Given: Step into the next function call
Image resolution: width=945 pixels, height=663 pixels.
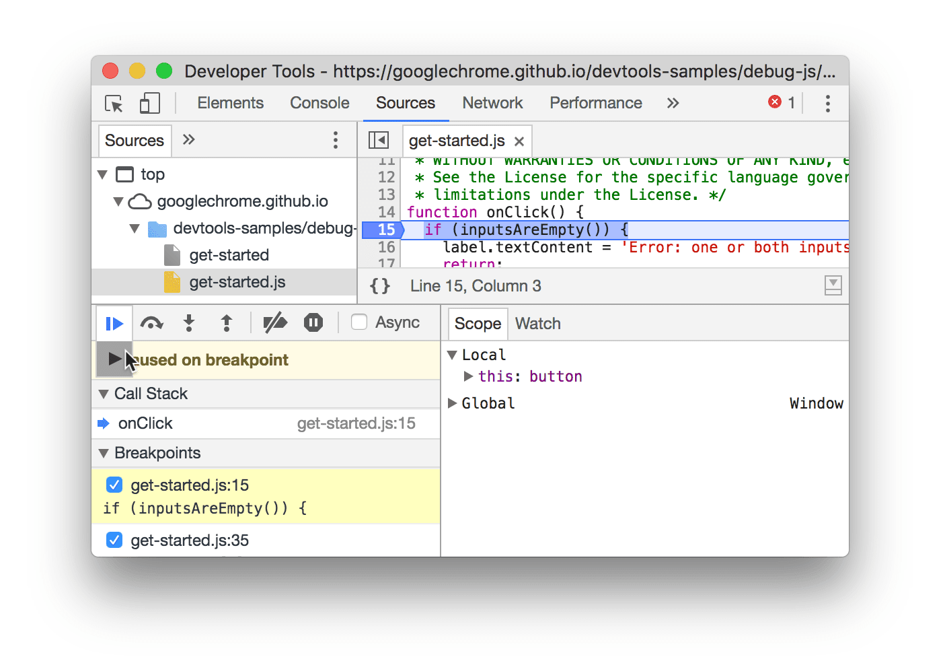Looking at the screenshot, I should [189, 322].
